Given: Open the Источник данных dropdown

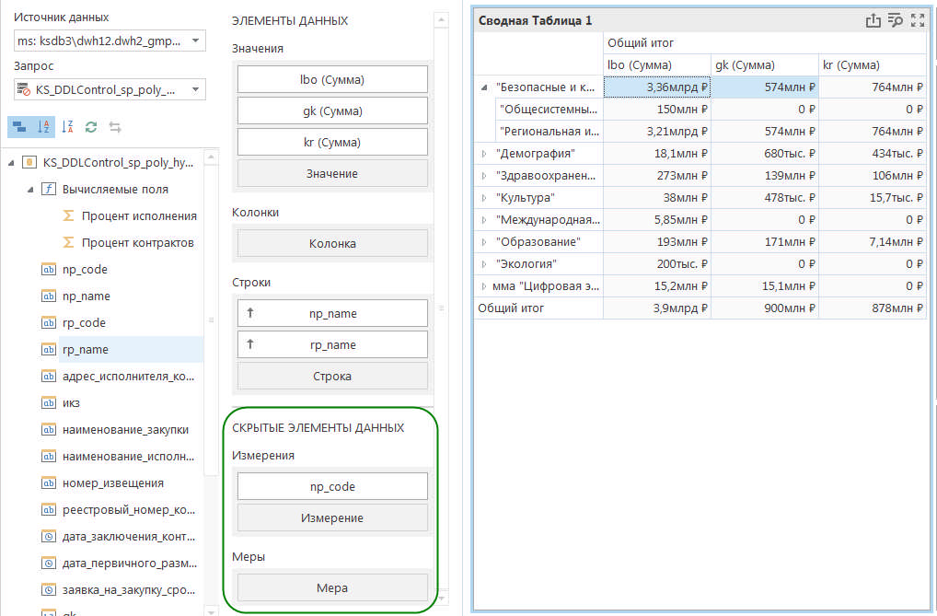Looking at the screenshot, I should point(194,41).
